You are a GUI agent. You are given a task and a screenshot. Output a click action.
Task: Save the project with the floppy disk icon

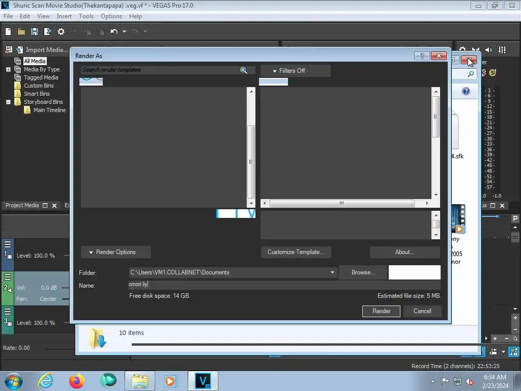point(34,32)
